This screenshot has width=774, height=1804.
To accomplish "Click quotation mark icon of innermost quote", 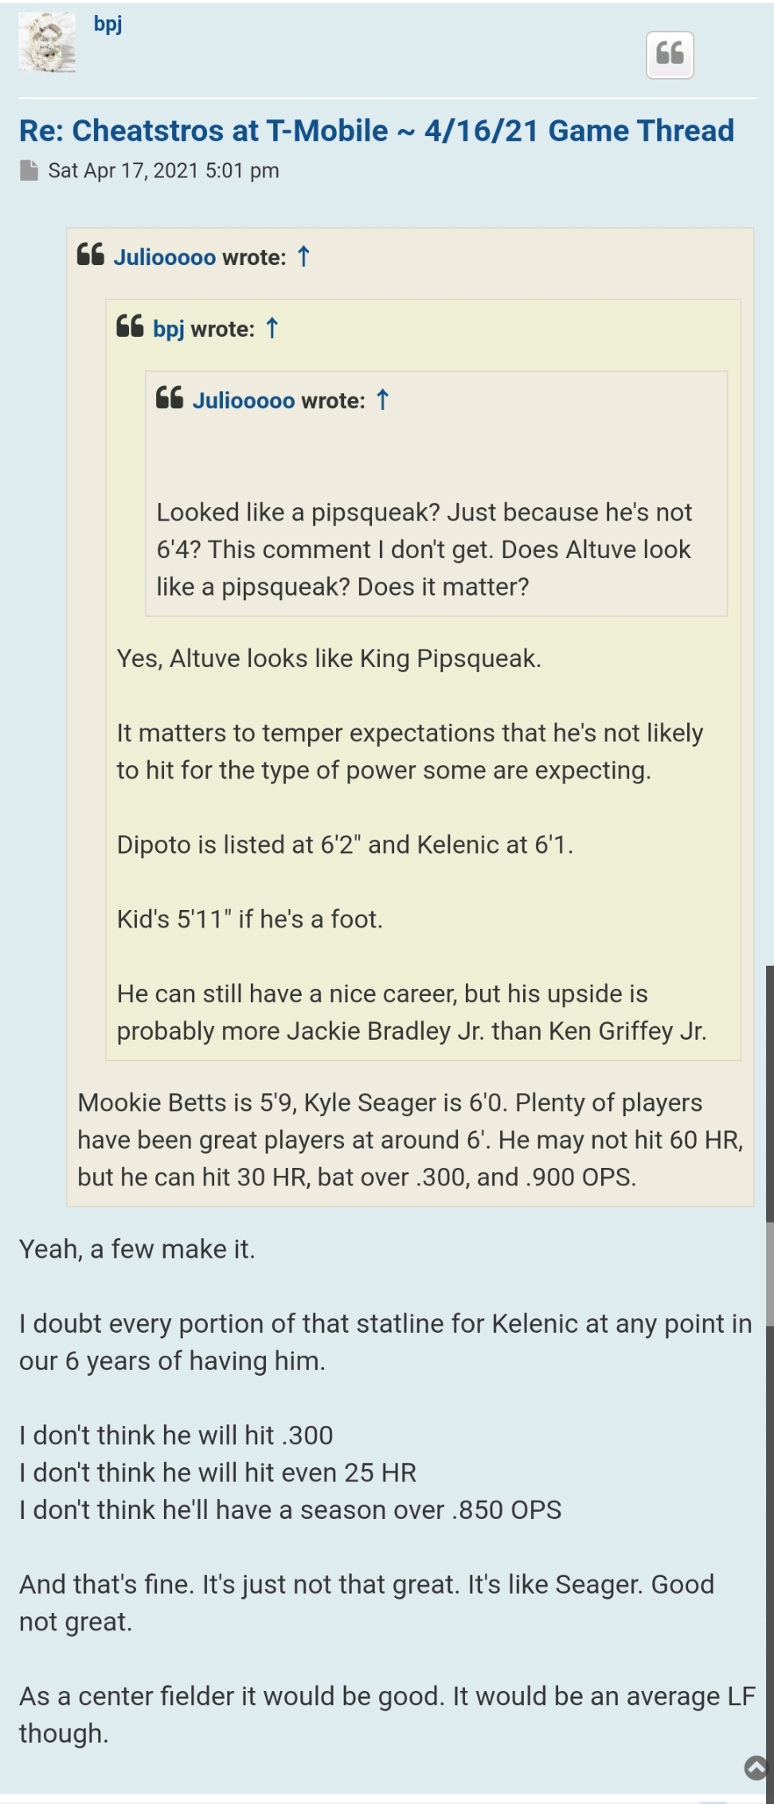I will (170, 398).
